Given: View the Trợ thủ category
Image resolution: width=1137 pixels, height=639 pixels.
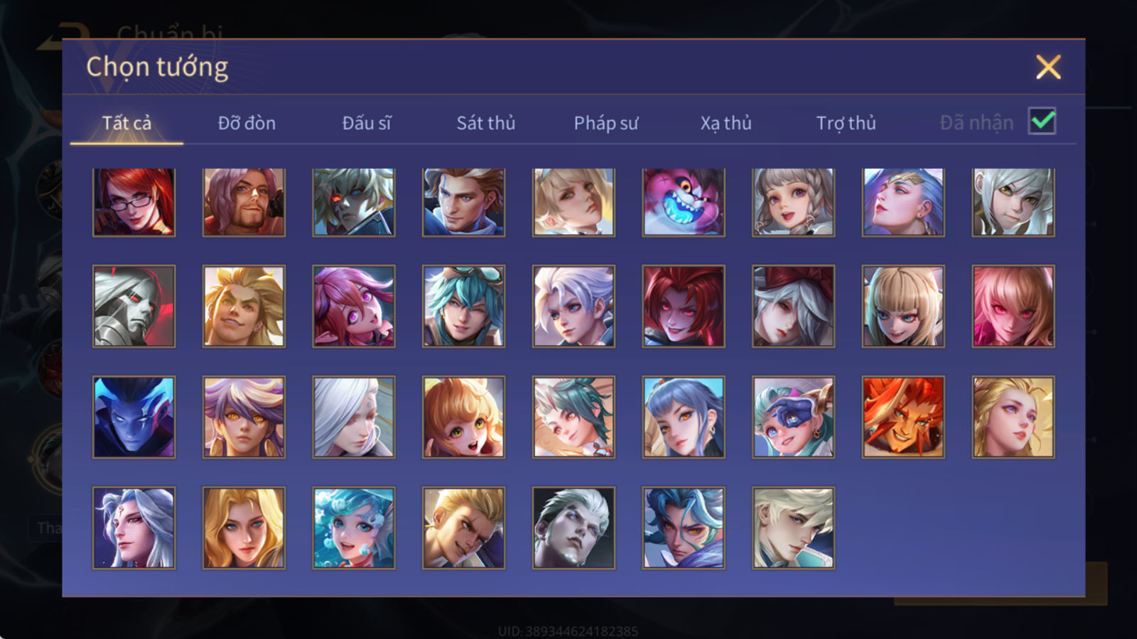Looking at the screenshot, I should click(x=846, y=123).
